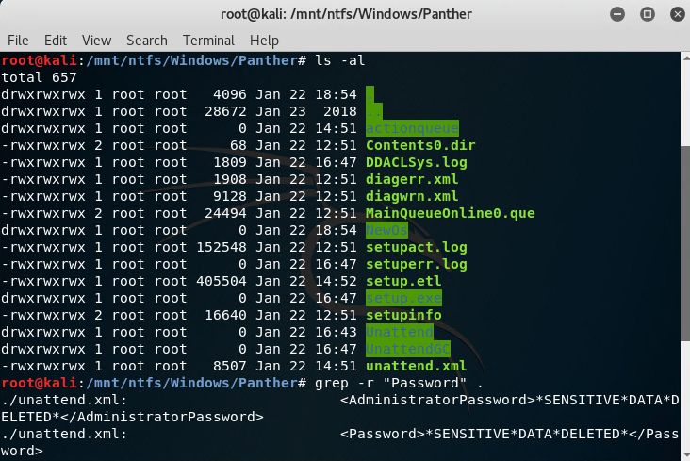
Task: Click the actionqueue directory name
Action: pos(412,128)
